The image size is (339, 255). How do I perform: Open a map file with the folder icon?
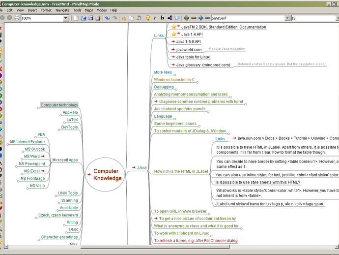[x=84, y=18]
